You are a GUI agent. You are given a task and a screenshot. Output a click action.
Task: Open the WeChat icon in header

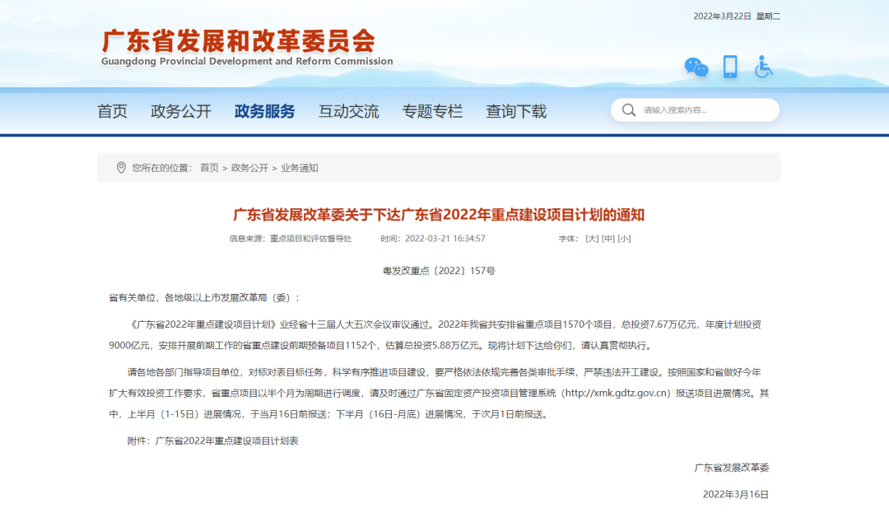pos(696,68)
